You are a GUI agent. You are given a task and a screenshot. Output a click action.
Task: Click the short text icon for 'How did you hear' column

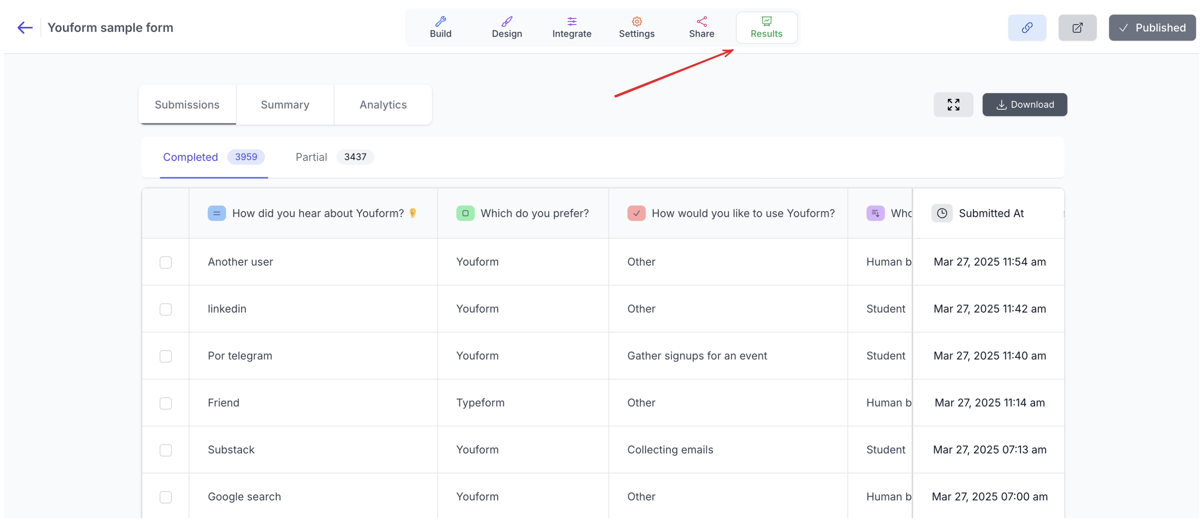coord(217,213)
